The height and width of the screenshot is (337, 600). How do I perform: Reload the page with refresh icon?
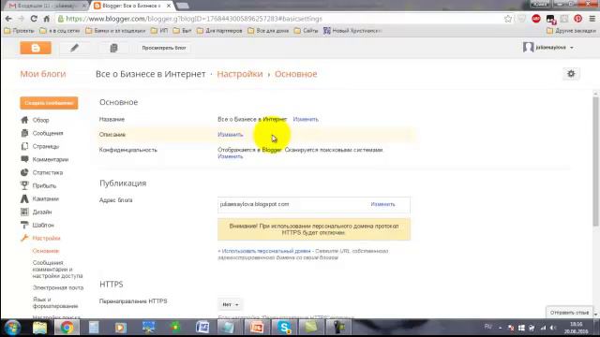click(34, 19)
